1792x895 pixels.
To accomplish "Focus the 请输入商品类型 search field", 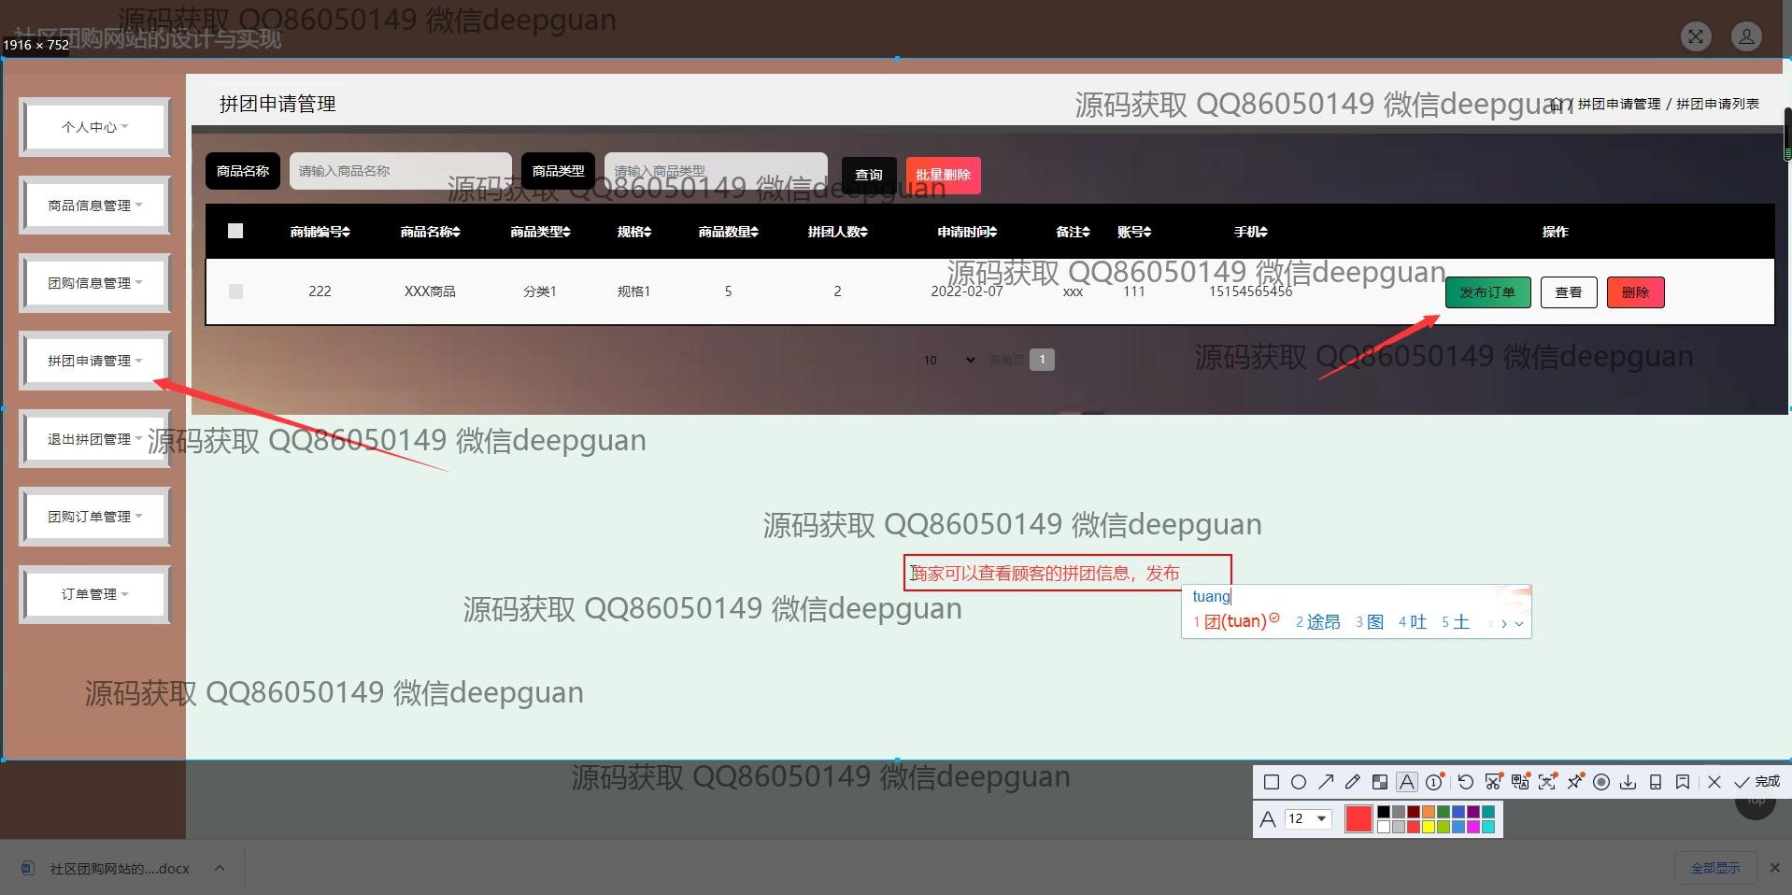I will coord(716,171).
